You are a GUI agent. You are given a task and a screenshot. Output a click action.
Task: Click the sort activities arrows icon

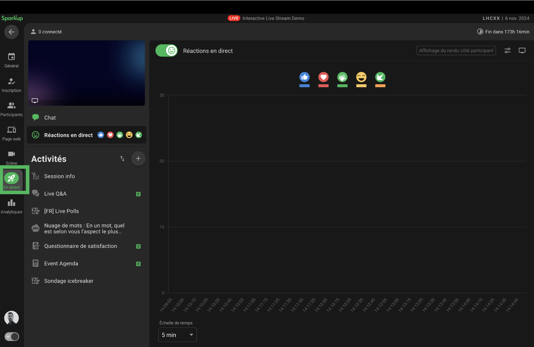tap(122, 159)
